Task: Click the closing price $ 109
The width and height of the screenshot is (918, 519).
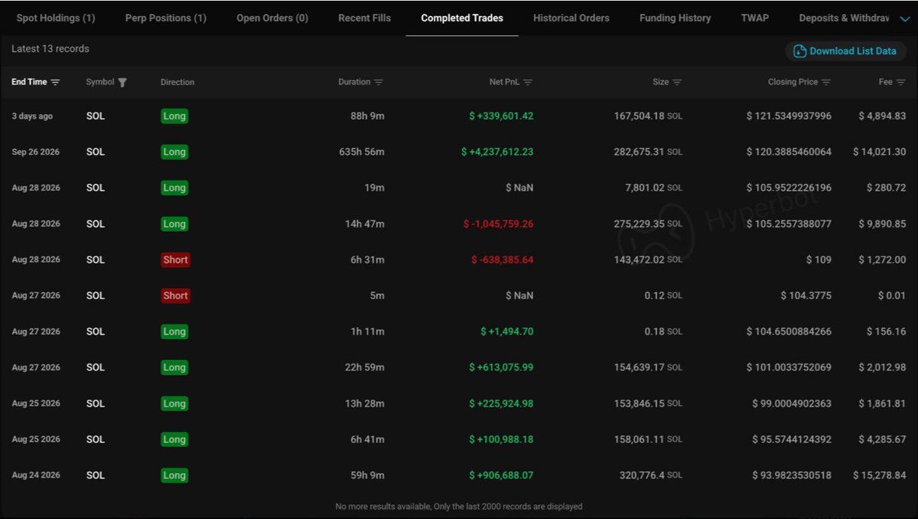Action: (819, 260)
